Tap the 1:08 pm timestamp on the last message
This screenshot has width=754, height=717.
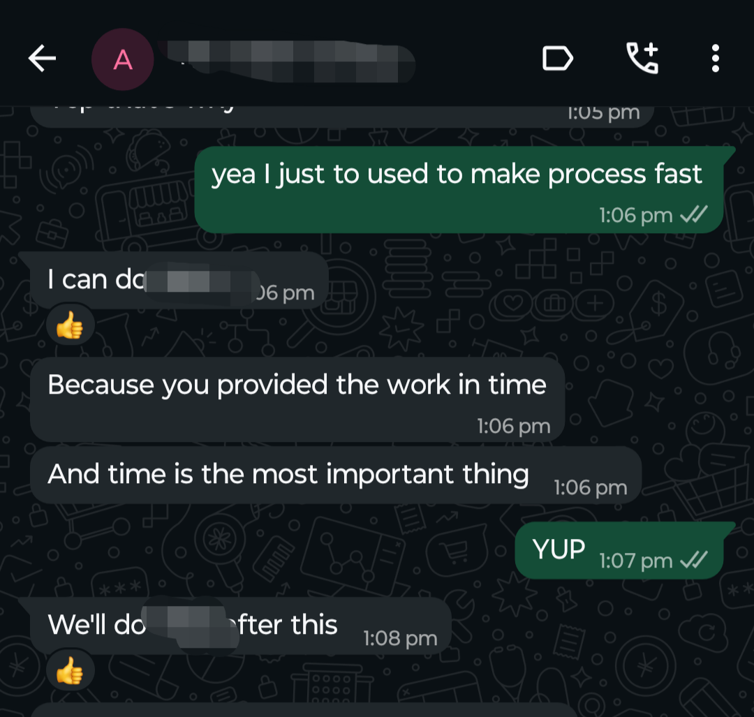pyautogui.click(x=399, y=637)
